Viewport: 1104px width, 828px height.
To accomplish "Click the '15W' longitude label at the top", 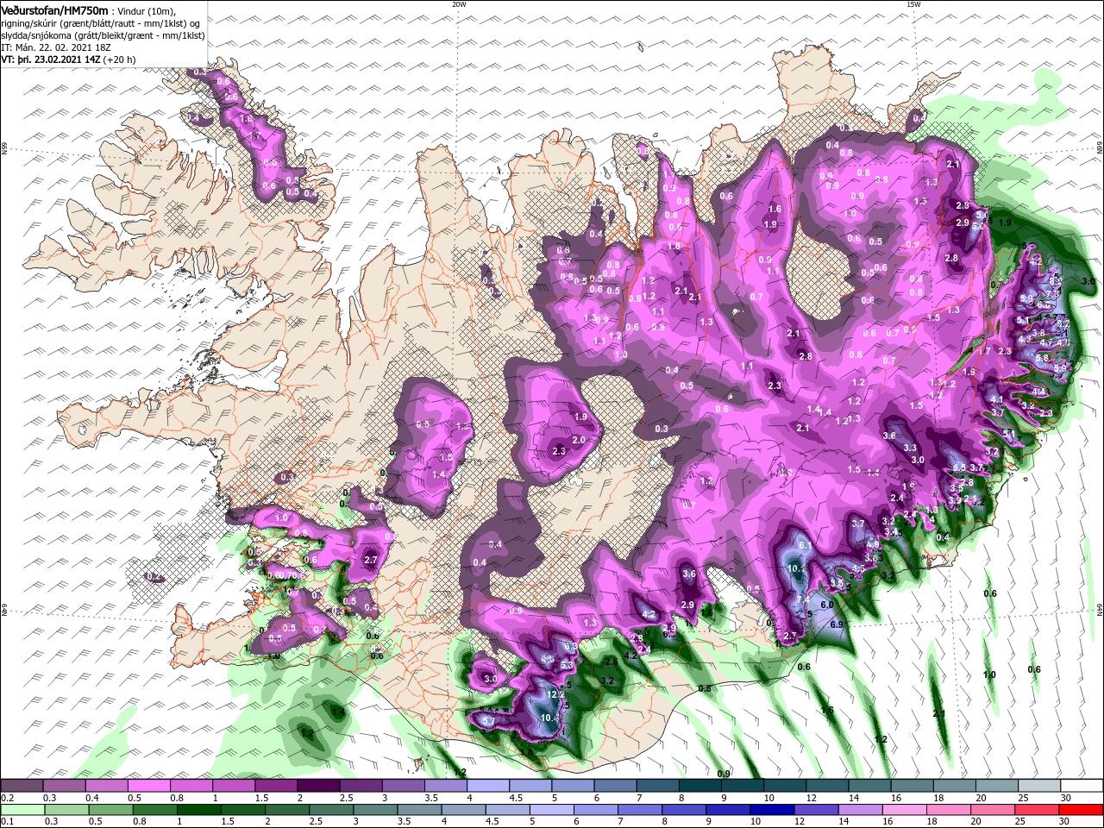I will [913, 4].
